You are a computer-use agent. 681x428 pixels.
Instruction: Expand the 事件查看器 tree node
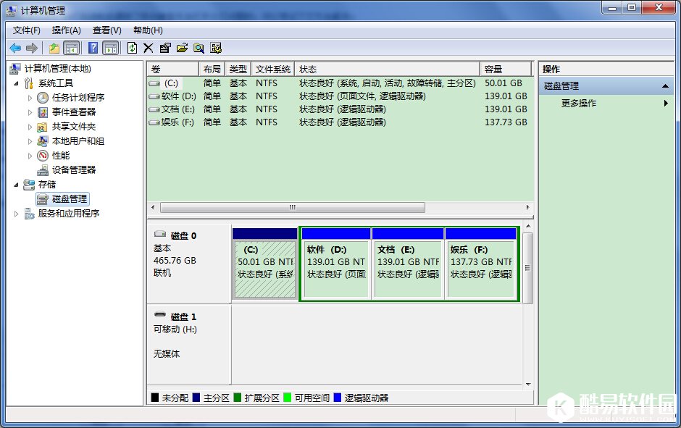coord(31,112)
